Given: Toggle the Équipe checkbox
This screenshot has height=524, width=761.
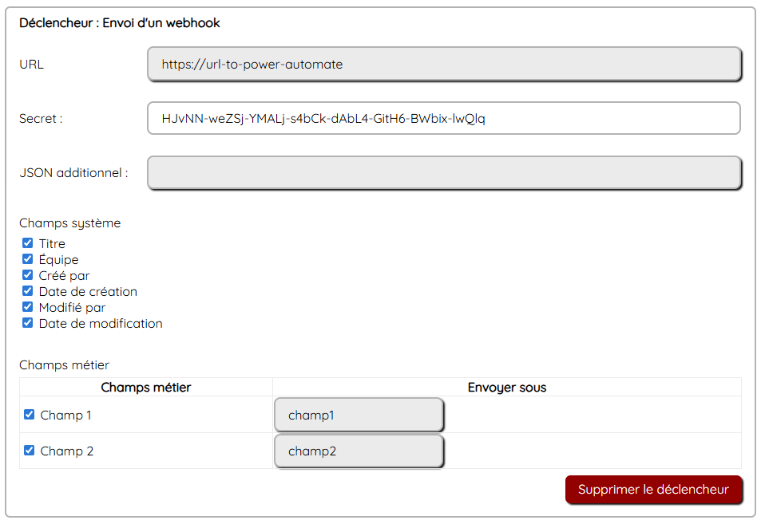Looking at the screenshot, I should point(28,259).
